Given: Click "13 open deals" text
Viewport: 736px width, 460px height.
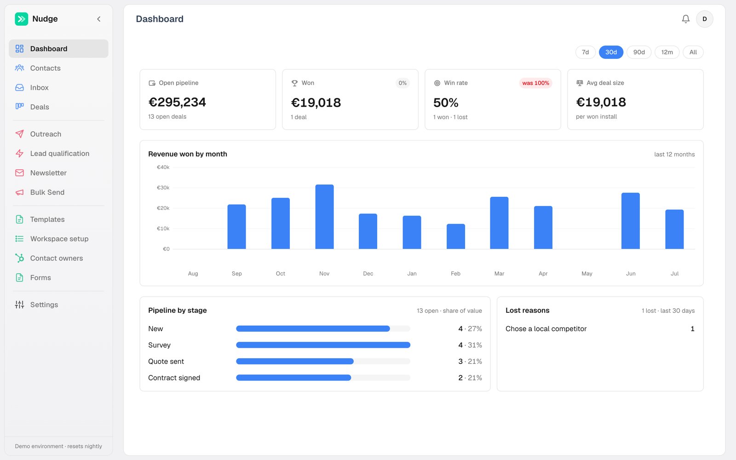Looking at the screenshot, I should pos(167,117).
